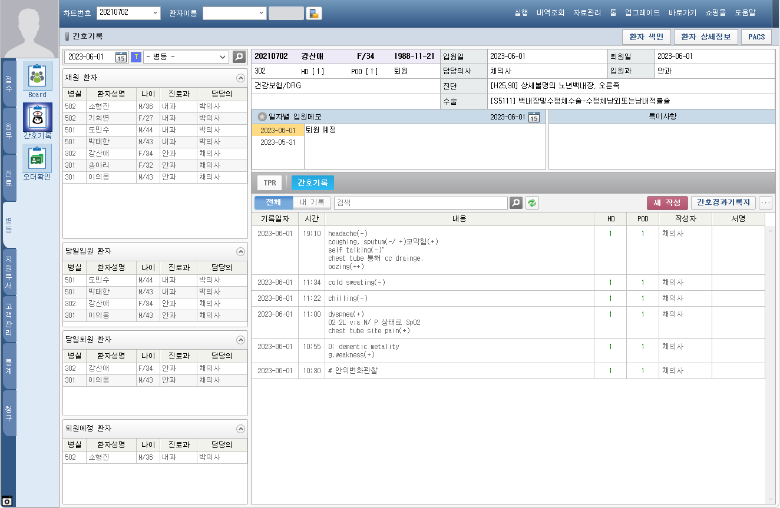Click the search magnifier next to ward dropdown
The image size is (780, 508).
point(239,57)
